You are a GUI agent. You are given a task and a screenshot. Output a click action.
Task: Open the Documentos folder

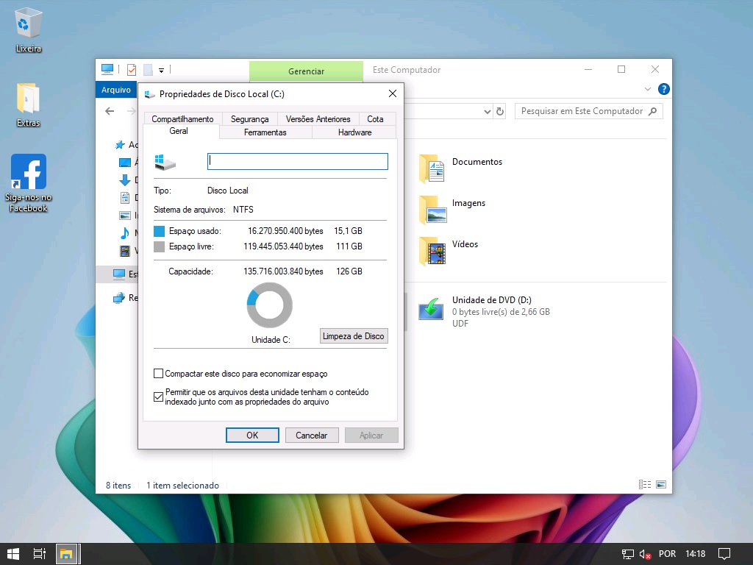[461, 168]
